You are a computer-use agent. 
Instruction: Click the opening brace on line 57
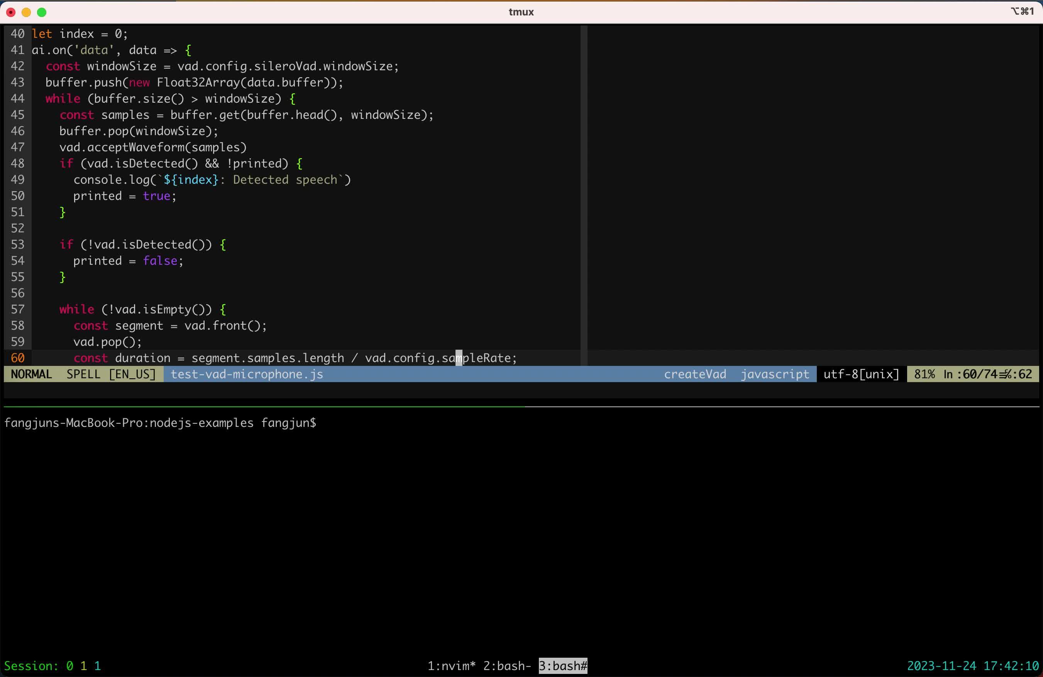[223, 310]
